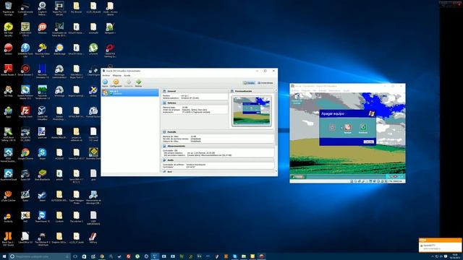Open the Dispositivos menu of the VM window
463x260 pixels.
point(334,90)
